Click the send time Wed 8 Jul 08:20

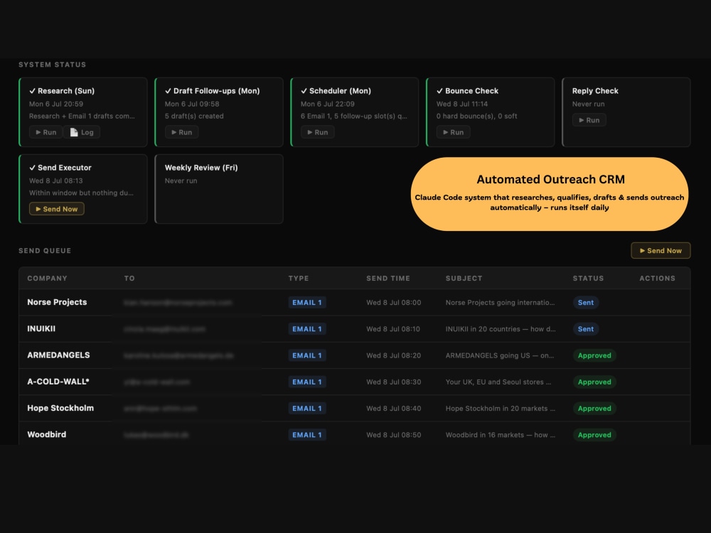tap(394, 355)
